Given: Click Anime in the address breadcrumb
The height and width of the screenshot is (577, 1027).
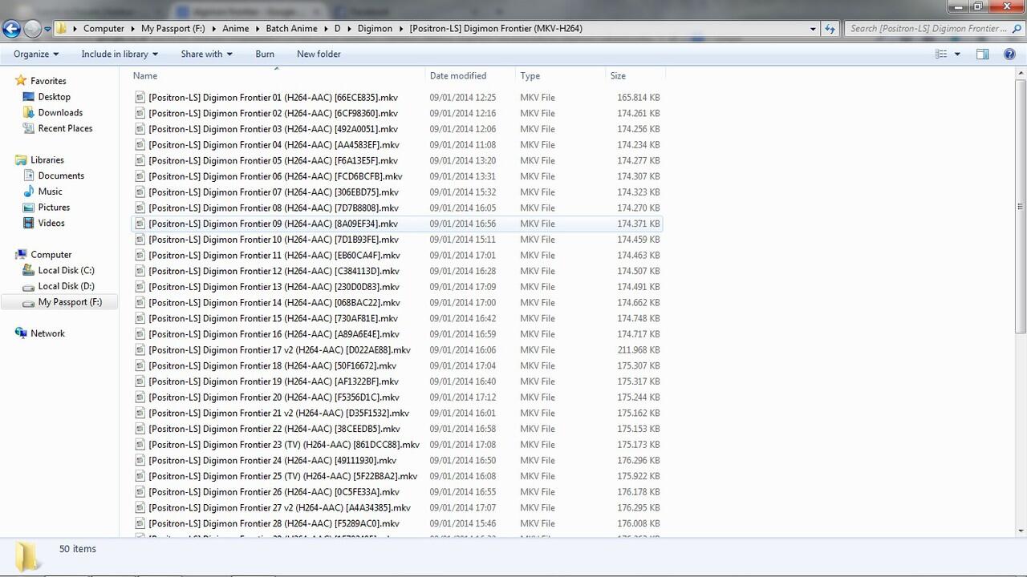Looking at the screenshot, I should coord(236,29).
